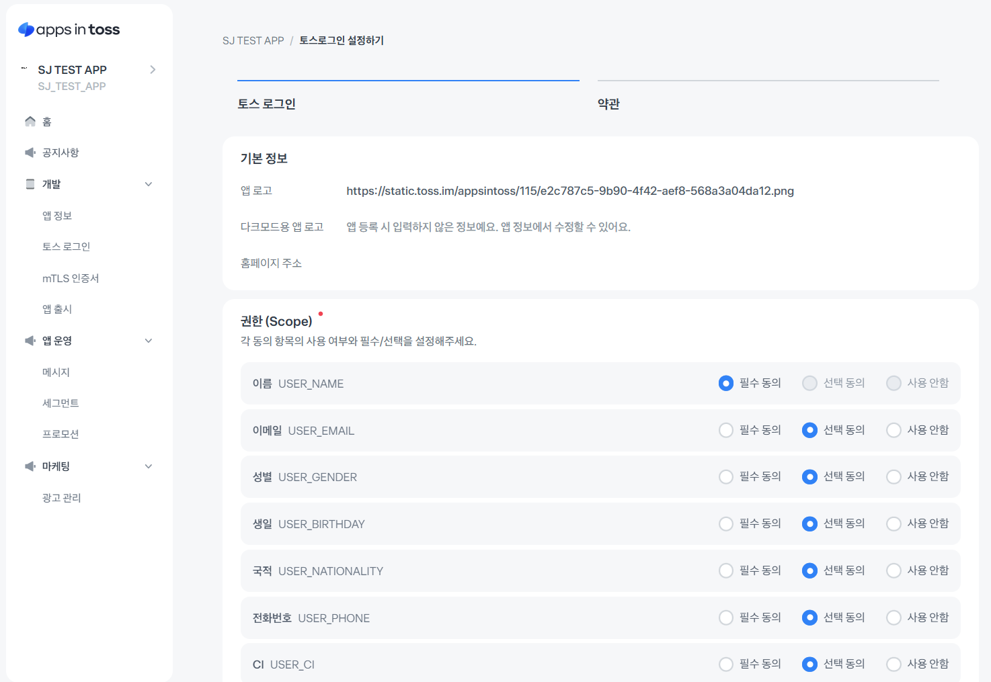Click the dark mode logo notice text
Screen dimensions: 991x682
pyautogui.click(x=489, y=227)
